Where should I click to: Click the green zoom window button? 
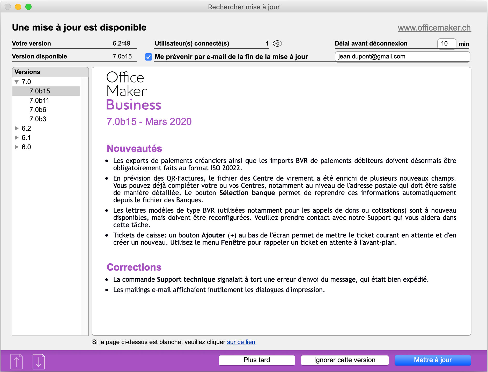pos(28,7)
